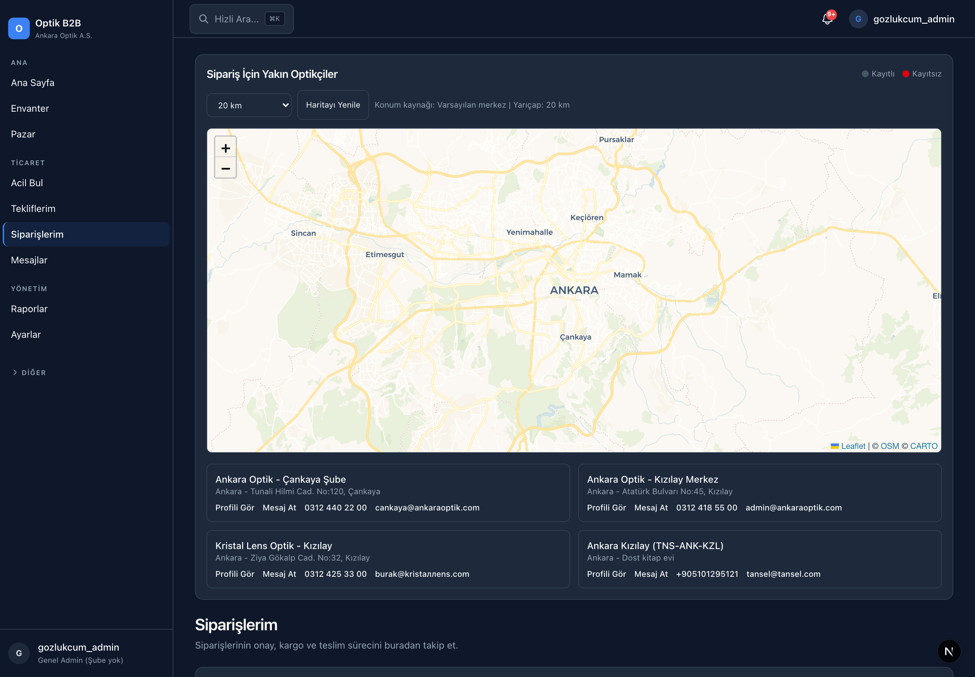Image resolution: width=975 pixels, height=677 pixels.
Task: Call 0312 418 55 00
Action: pyautogui.click(x=707, y=508)
